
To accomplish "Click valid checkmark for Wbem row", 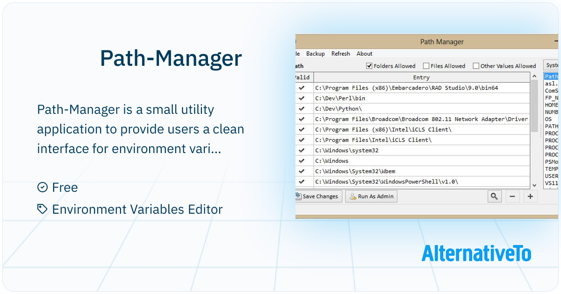I will [x=302, y=171].
